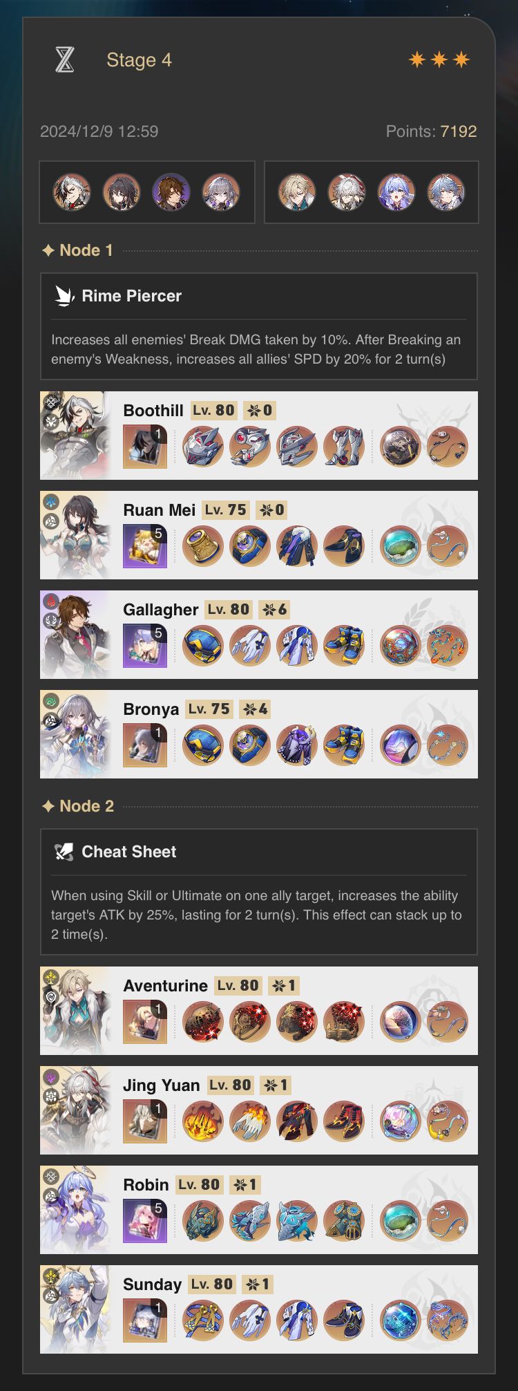The image size is (518, 1391).
Task: Open Jing Yuan's character portrait
Action: (x=76, y=1110)
